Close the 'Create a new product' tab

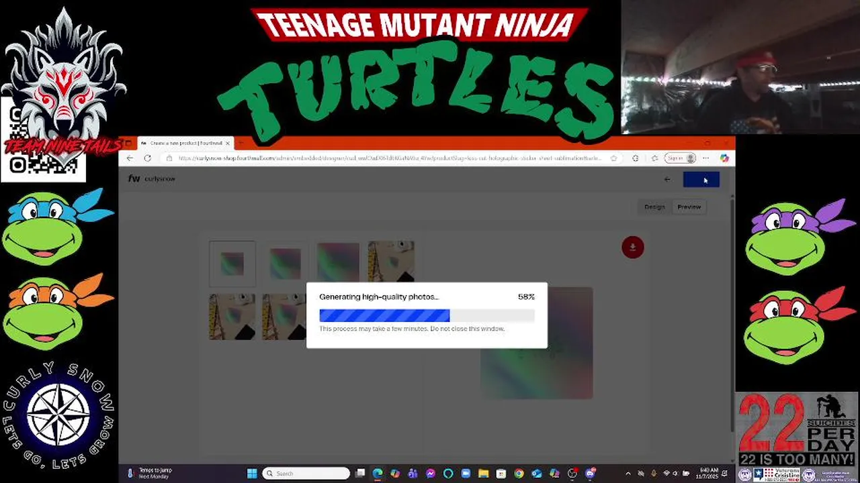228,143
